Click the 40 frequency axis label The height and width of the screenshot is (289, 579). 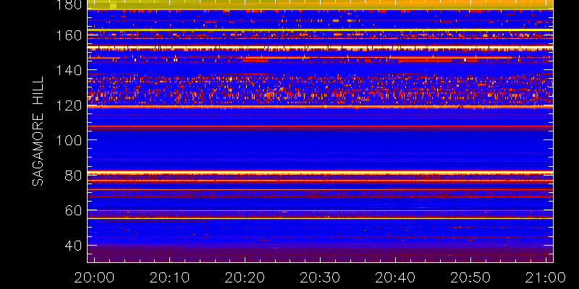(x=73, y=246)
